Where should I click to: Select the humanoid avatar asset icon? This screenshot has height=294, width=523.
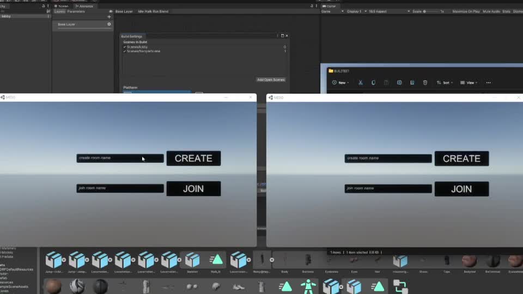point(308,286)
